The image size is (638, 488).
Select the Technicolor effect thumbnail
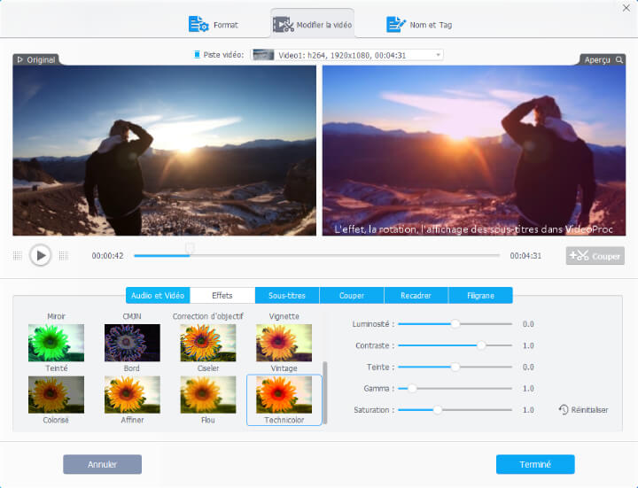point(284,394)
